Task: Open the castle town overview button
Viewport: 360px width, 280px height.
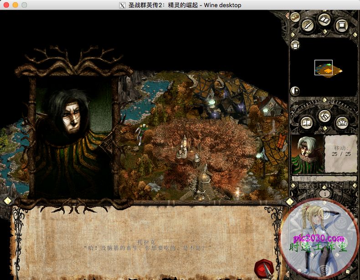Action: (342, 123)
